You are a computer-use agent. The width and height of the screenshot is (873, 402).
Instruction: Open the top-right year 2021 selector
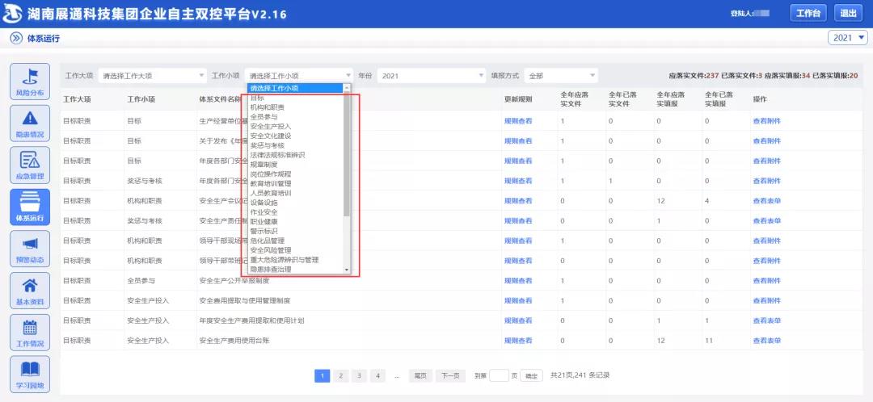click(x=848, y=38)
